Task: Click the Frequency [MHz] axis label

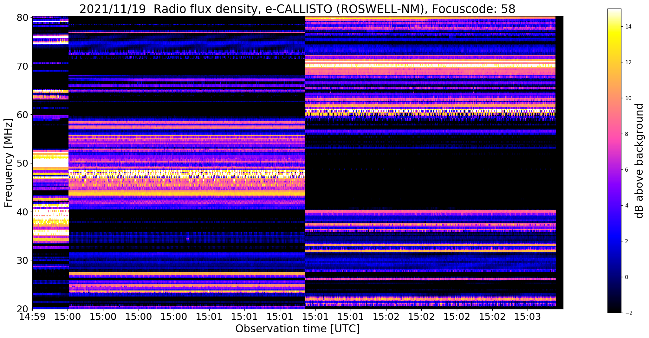Action: coord(9,163)
